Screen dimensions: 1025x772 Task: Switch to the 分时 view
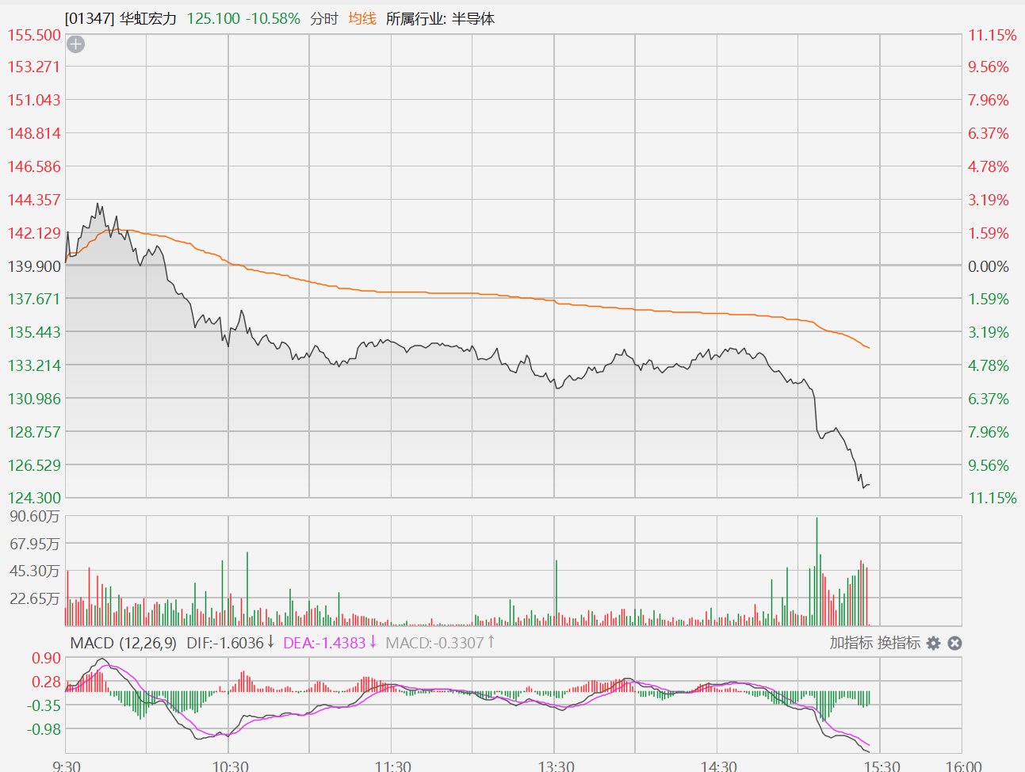(324, 18)
